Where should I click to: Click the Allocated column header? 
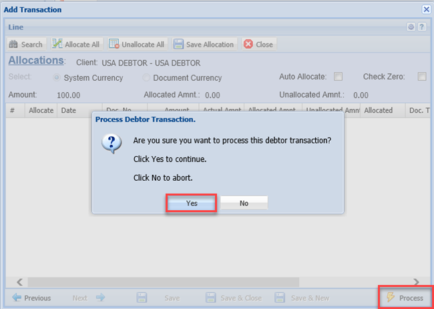pyautogui.click(x=379, y=110)
